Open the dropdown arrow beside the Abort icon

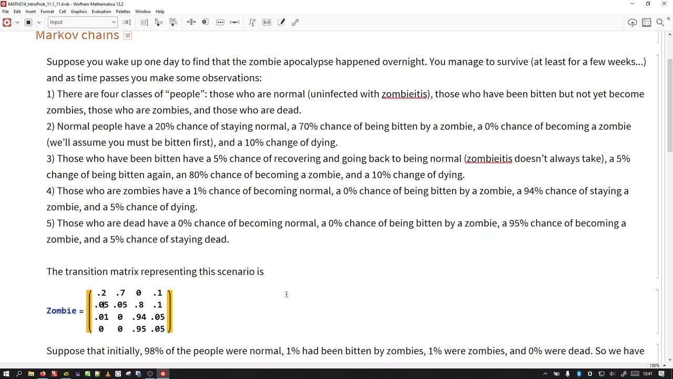pyautogui.click(x=38, y=22)
